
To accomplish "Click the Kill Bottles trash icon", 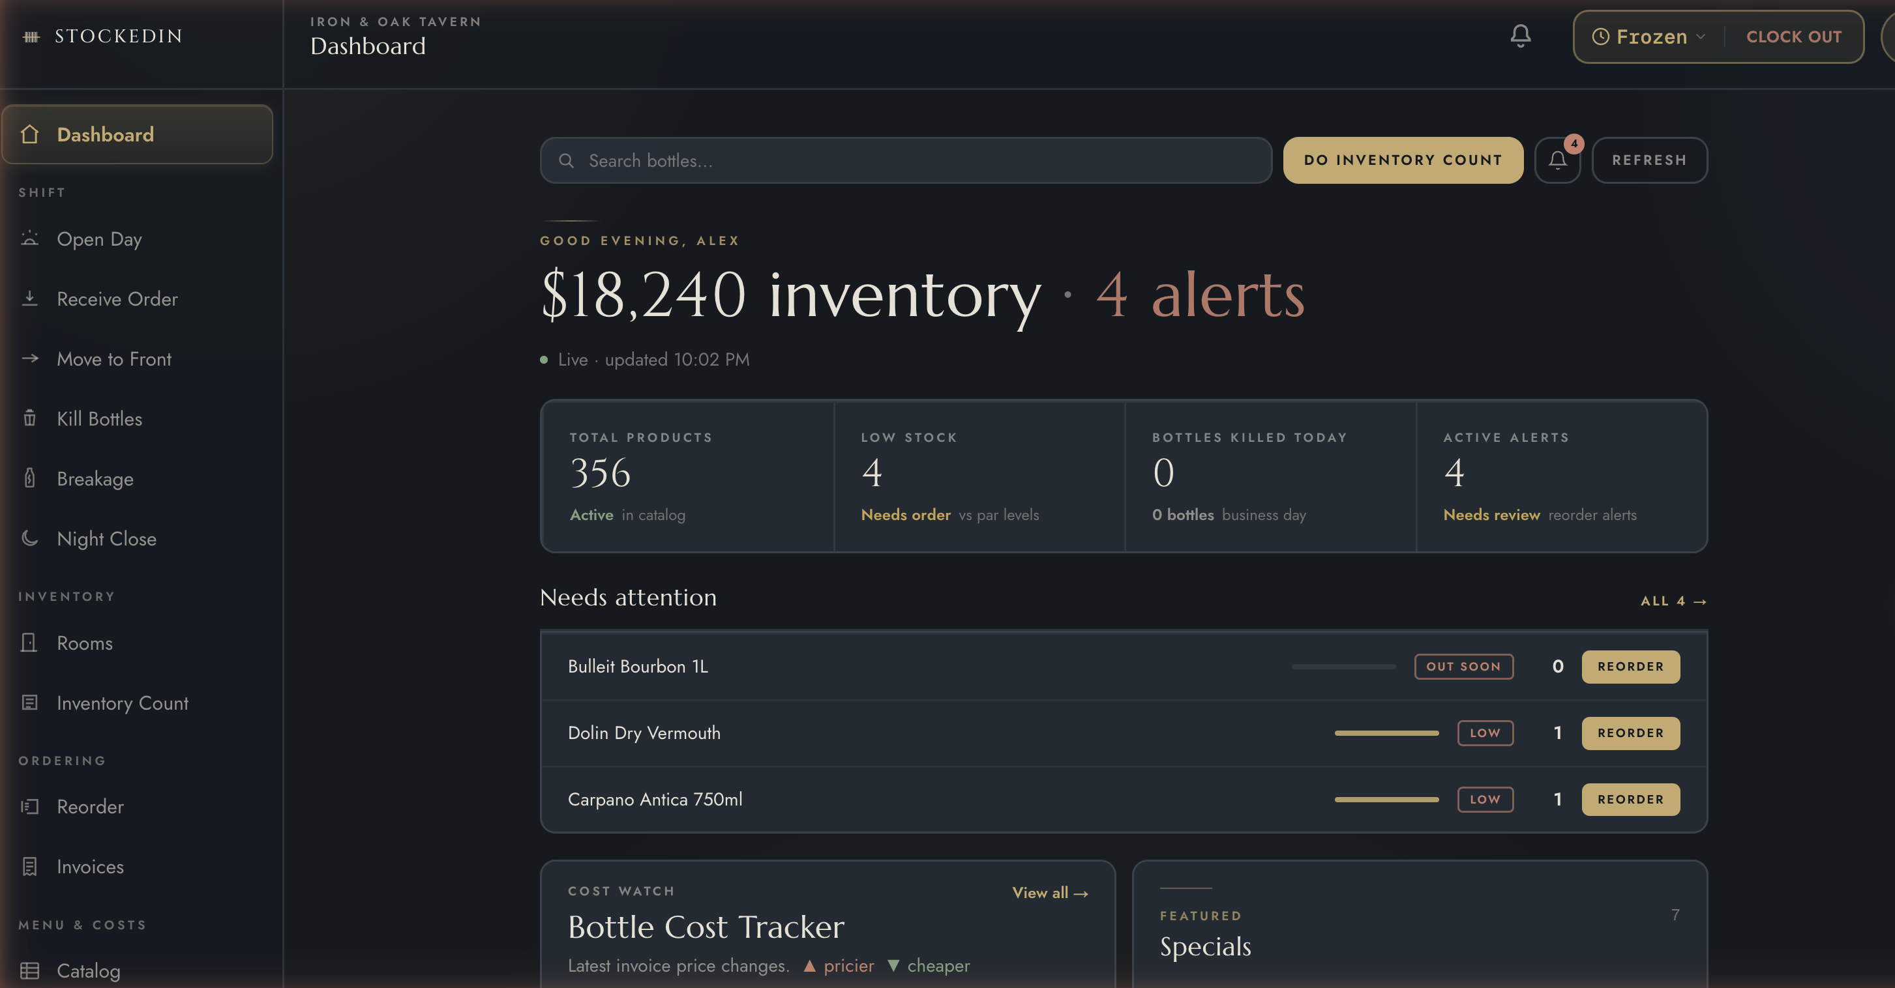I will point(29,418).
